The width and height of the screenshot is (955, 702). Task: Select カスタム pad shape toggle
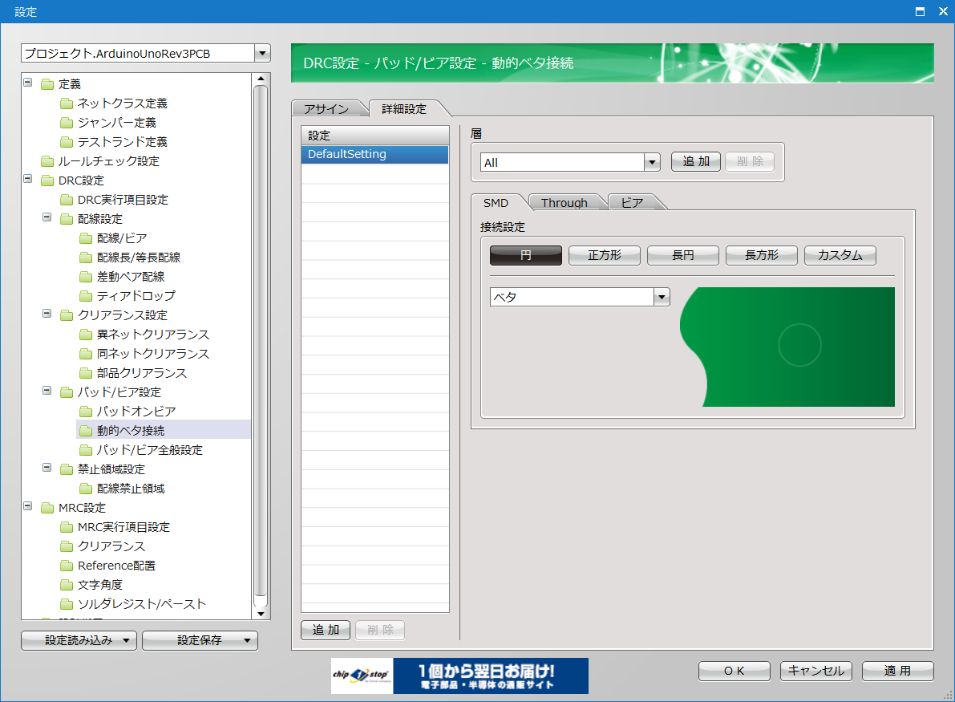[840, 255]
